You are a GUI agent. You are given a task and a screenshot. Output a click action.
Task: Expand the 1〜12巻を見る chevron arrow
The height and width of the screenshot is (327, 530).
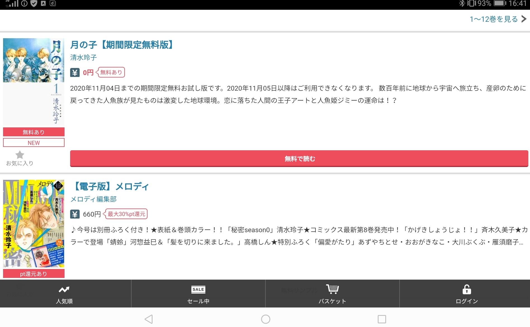click(x=524, y=19)
